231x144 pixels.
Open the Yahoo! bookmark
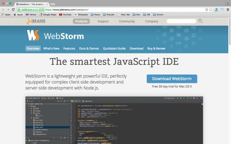[31, 15]
